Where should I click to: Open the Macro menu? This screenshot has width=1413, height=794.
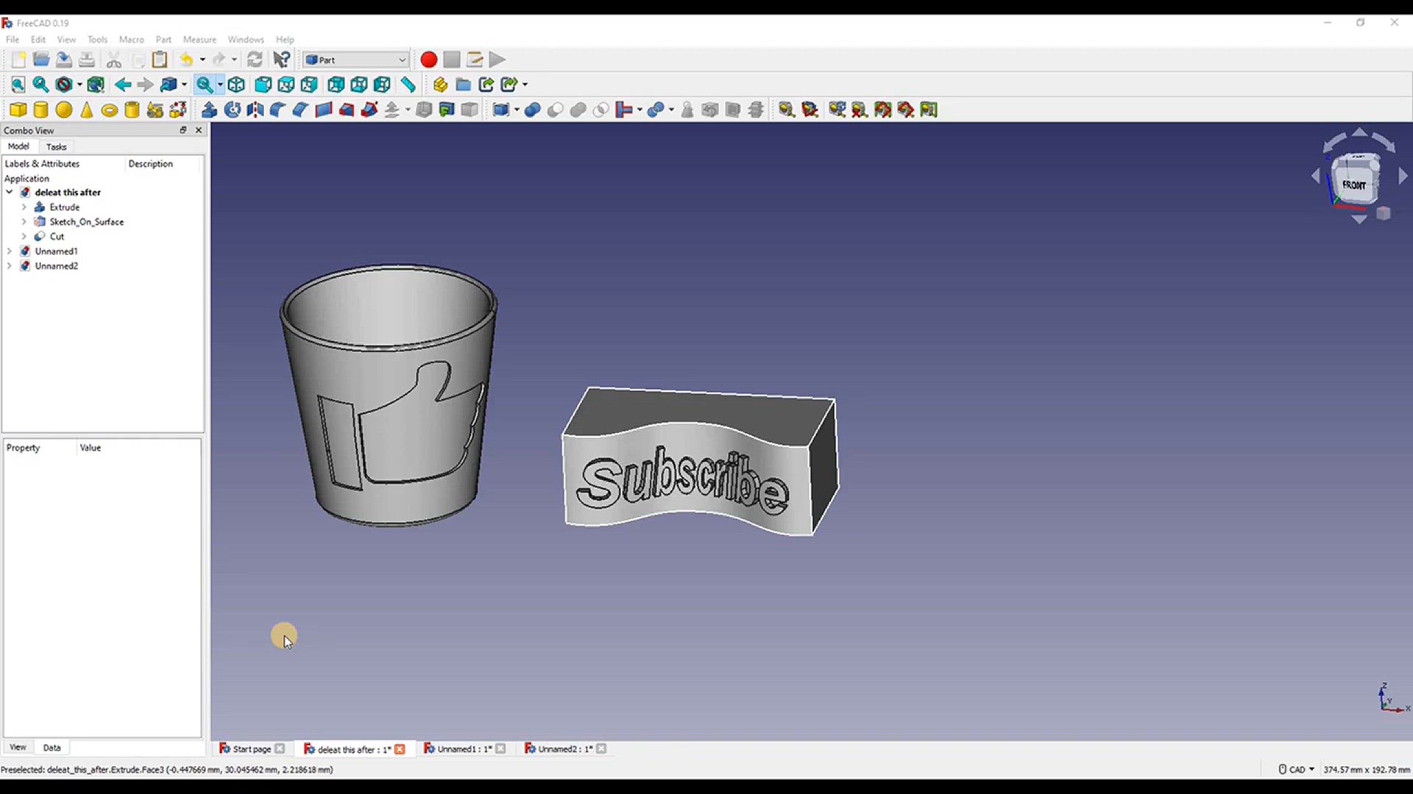tap(131, 40)
